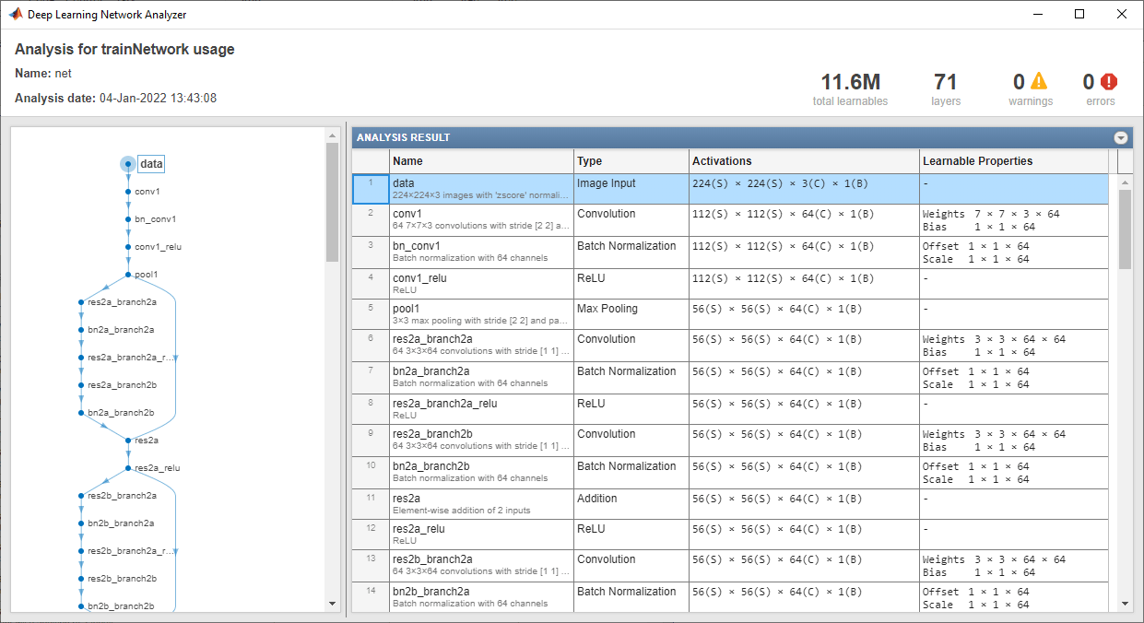Click the Addition type cell
1144x623 pixels.
(631, 504)
